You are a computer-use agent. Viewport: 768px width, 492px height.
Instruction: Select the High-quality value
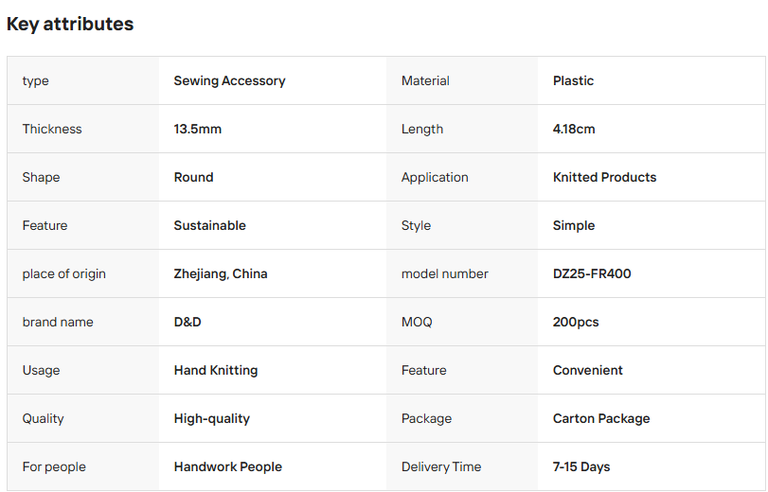tap(211, 418)
